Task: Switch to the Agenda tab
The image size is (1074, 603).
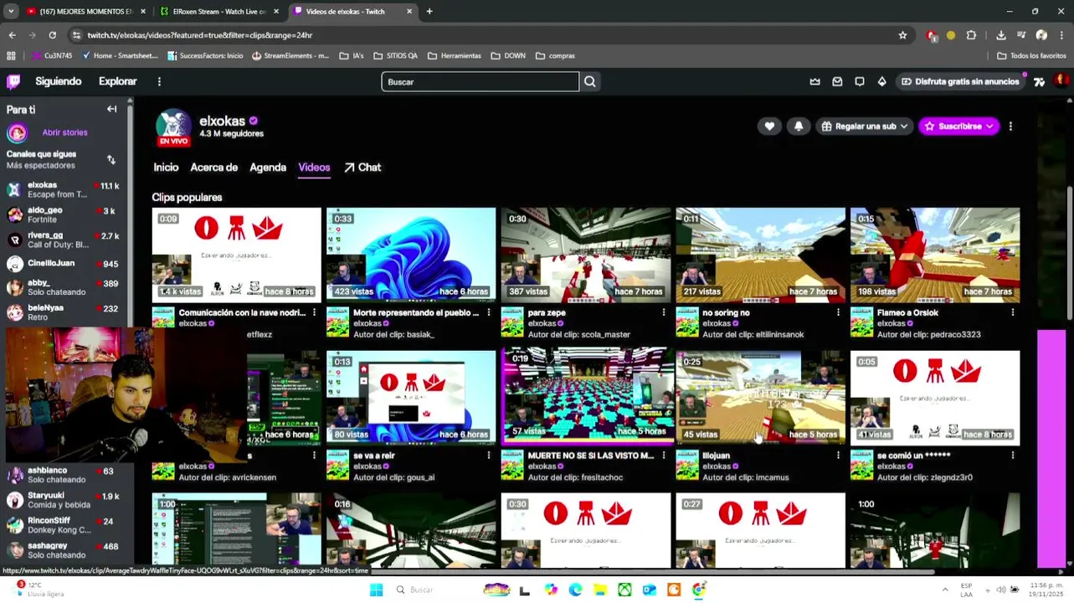Action: pos(268,167)
